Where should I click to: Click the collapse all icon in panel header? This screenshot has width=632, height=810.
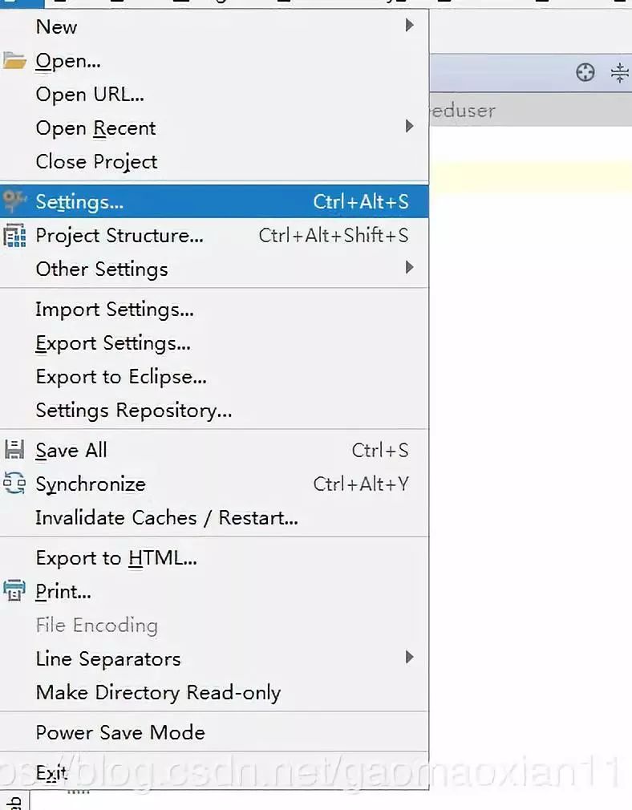click(x=619, y=73)
